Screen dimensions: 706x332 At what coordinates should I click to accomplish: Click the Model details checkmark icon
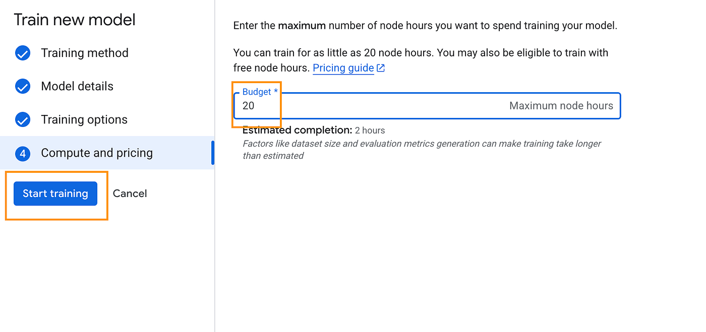click(23, 86)
